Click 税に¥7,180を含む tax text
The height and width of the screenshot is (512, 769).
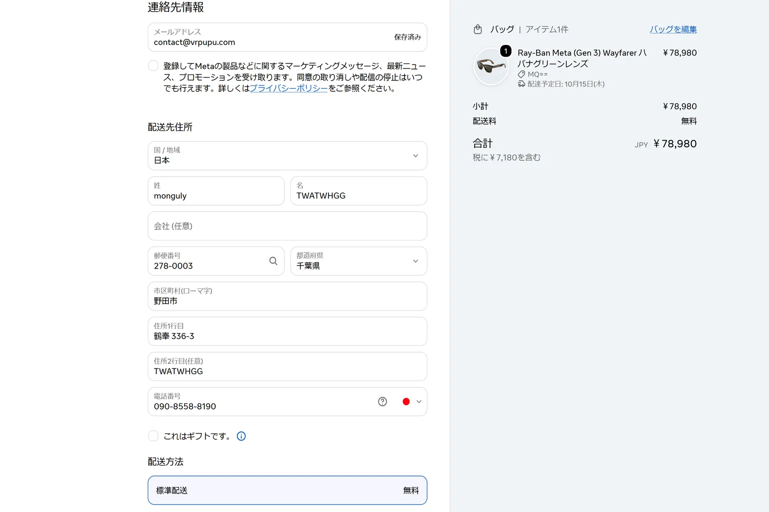point(507,157)
